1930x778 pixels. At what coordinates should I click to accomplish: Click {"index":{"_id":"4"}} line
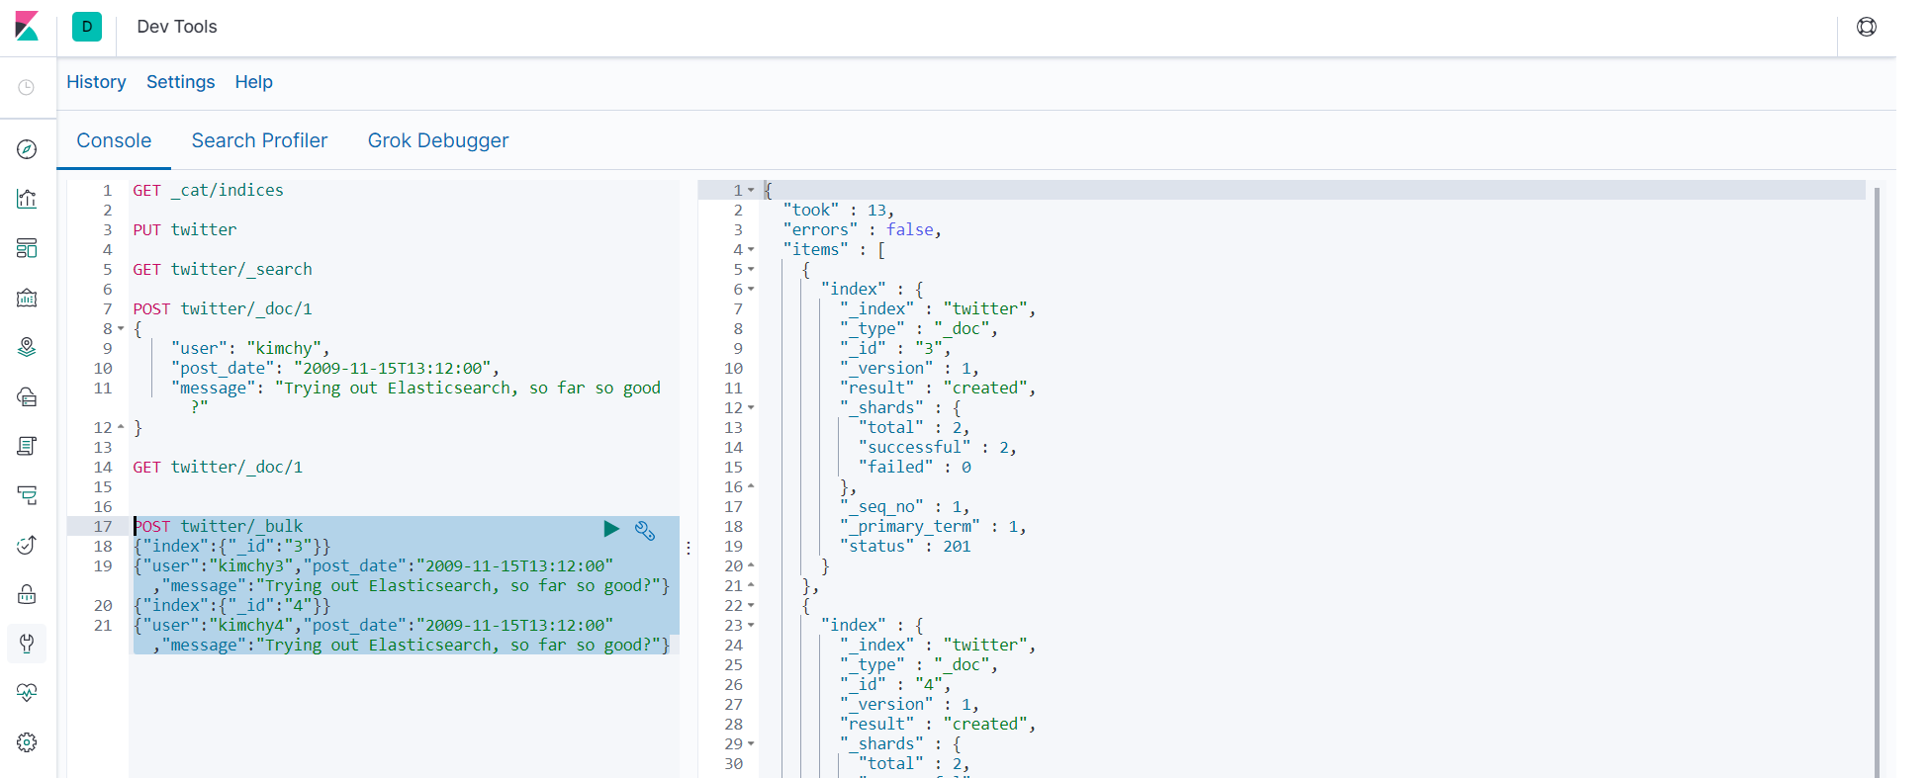232,605
